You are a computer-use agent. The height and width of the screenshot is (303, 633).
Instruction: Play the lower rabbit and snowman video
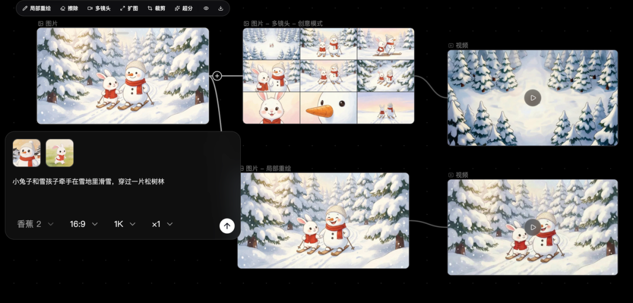point(532,227)
